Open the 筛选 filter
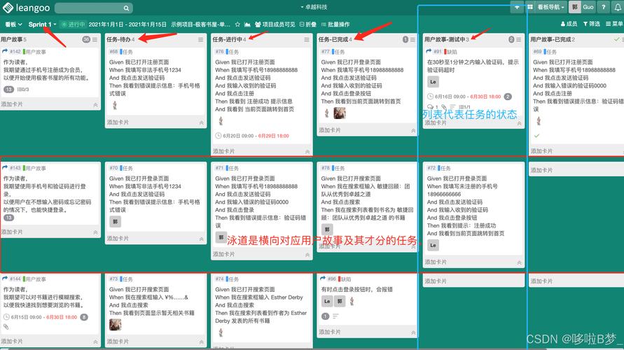The width and height of the screenshot is (624, 350). [592, 24]
